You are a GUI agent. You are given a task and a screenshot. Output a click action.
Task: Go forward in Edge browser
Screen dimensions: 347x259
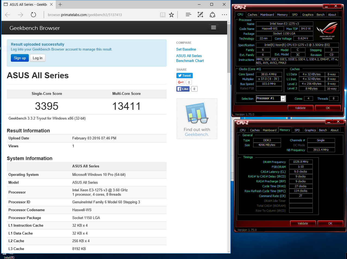tap(20, 15)
